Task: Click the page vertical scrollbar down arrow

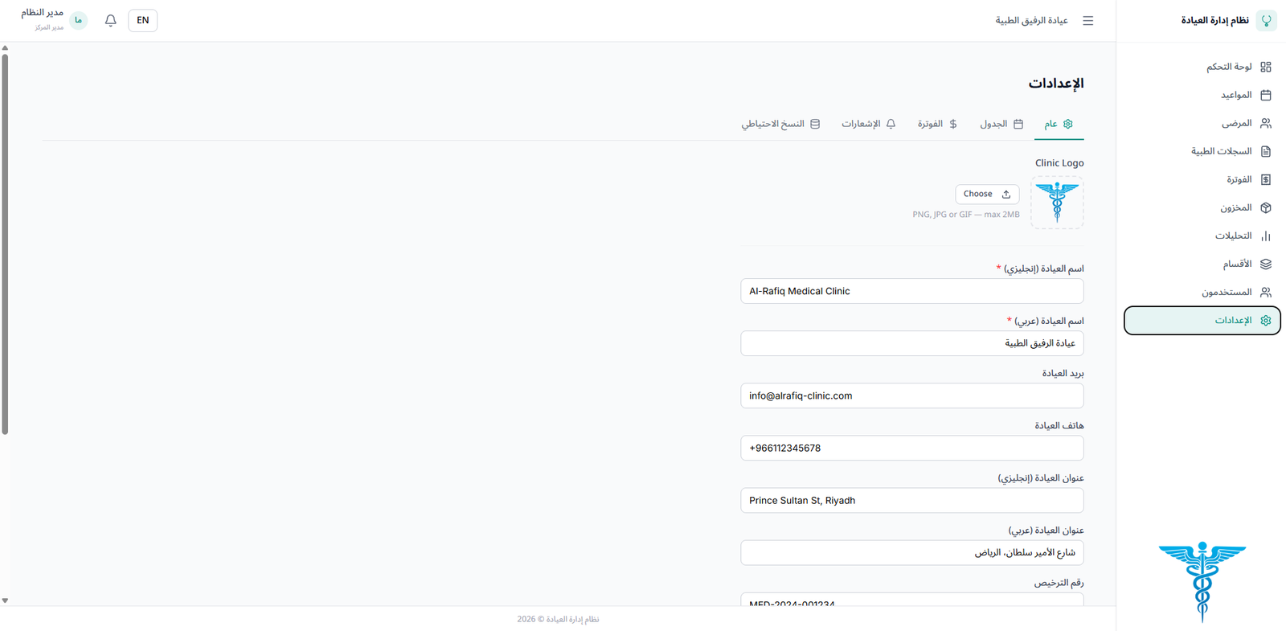Action: tap(5, 600)
